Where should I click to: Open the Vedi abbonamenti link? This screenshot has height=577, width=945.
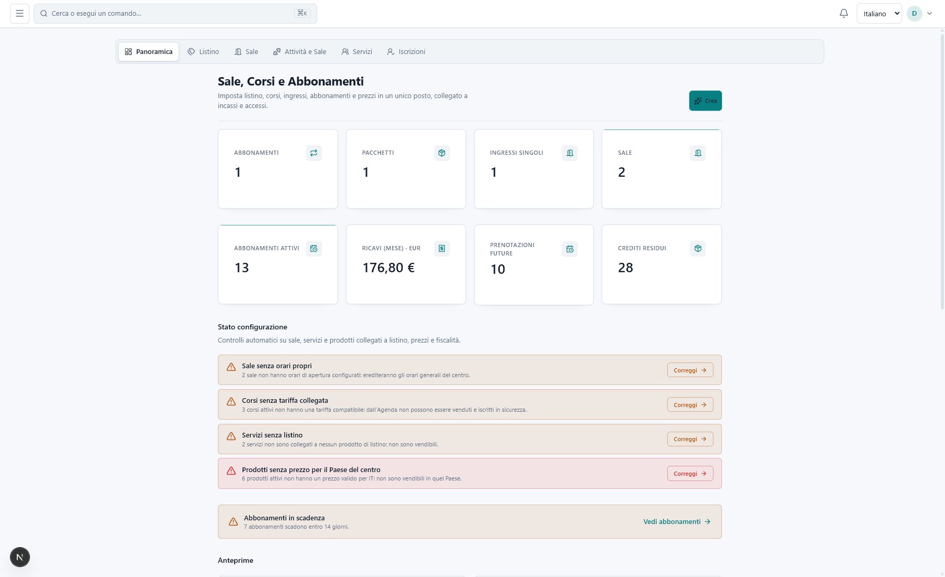[x=677, y=522]
